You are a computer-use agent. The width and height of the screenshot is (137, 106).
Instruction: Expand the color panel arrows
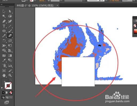134,21
